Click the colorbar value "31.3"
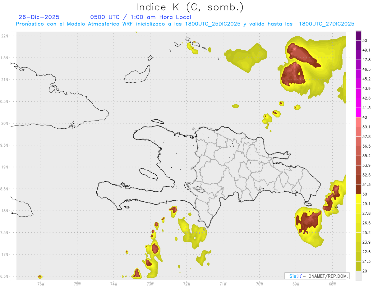This screenshot has width=373, height=288. point(367,185)
